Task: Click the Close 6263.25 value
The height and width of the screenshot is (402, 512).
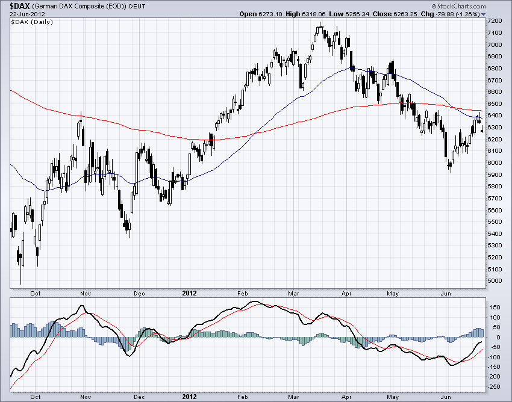Action: [395, 14]
